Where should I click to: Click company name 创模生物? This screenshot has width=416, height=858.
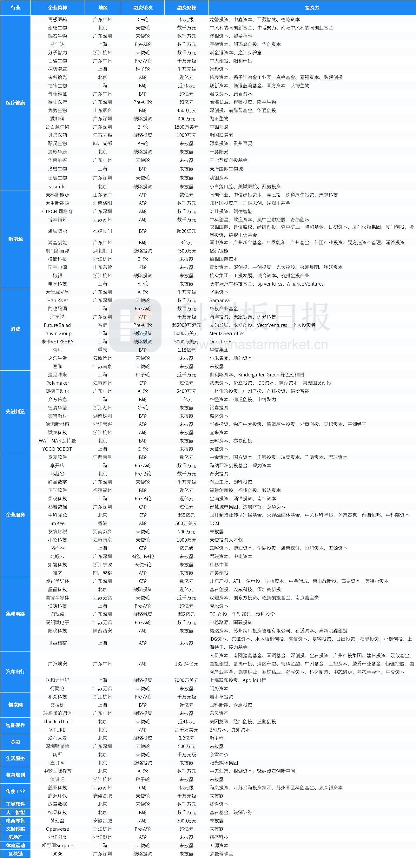(57, 28)
